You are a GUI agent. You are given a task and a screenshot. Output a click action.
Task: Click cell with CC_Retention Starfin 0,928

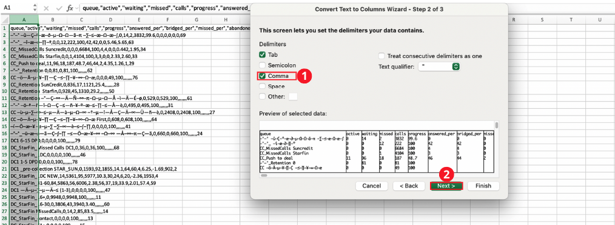point(24,91)
